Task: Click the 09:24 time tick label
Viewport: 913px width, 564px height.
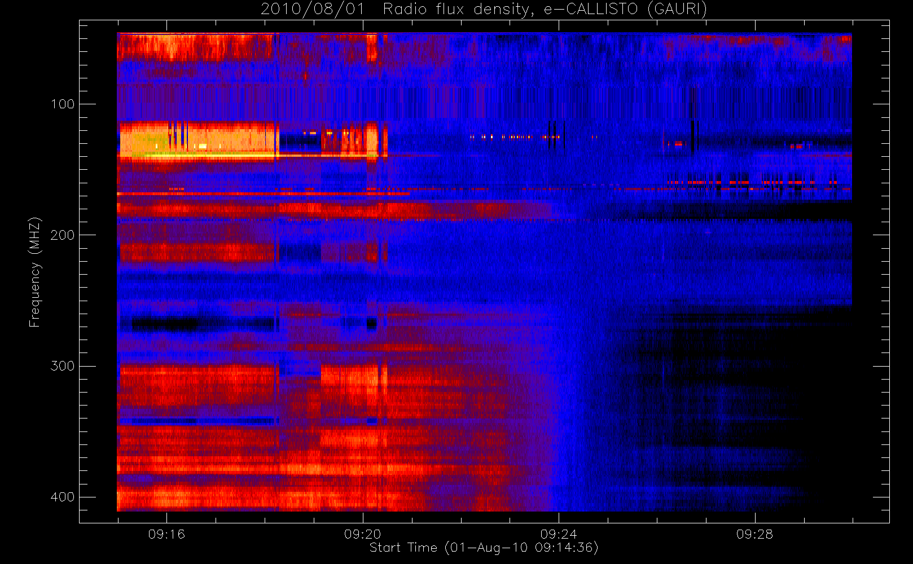Action: (x=559, y=534)
